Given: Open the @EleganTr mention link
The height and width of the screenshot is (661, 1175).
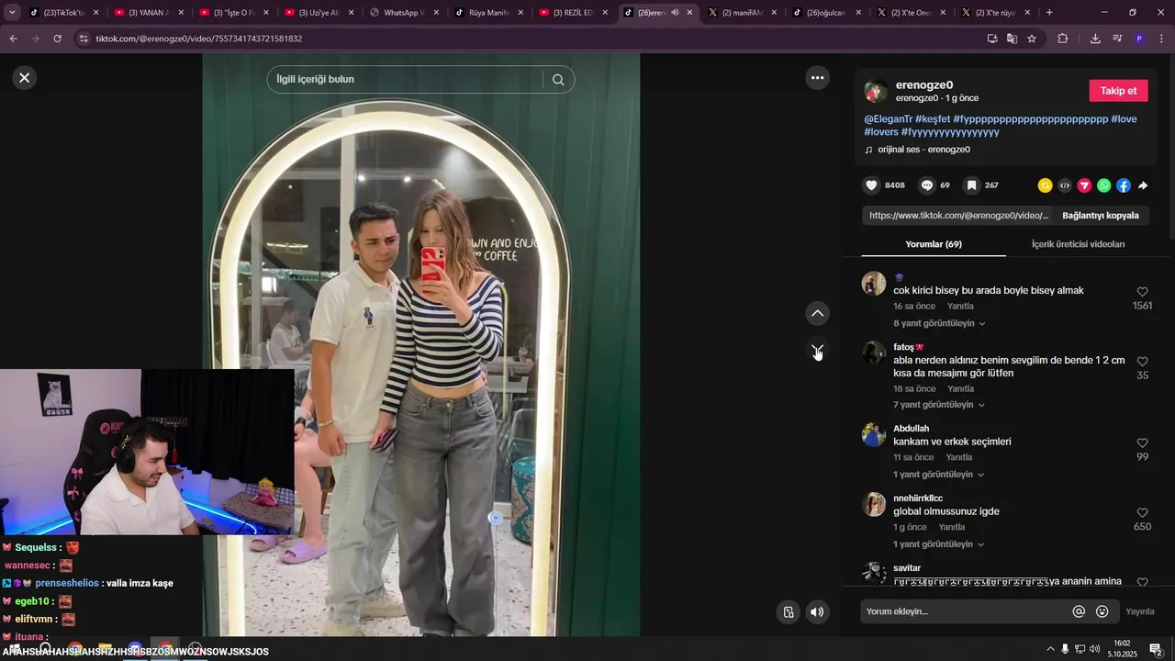Looking at the screenshot, I should (x=888, y=119).
